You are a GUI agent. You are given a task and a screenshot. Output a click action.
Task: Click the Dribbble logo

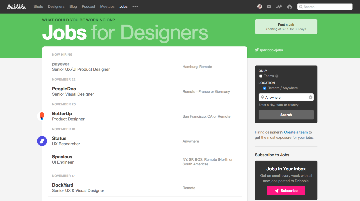(16, 7)
